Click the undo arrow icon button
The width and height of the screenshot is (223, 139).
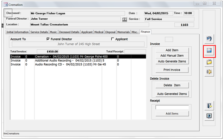[209, 39]
